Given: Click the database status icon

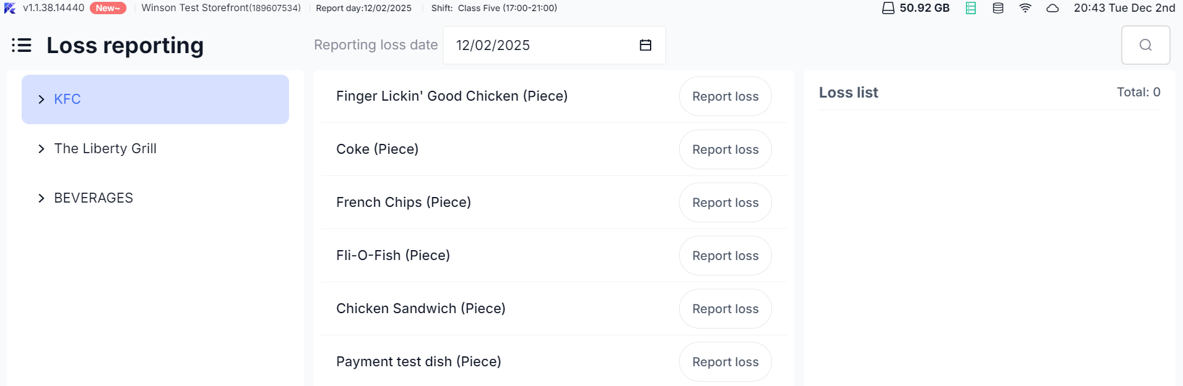Looking at the screenshot, I should click(x=998, y=8).
